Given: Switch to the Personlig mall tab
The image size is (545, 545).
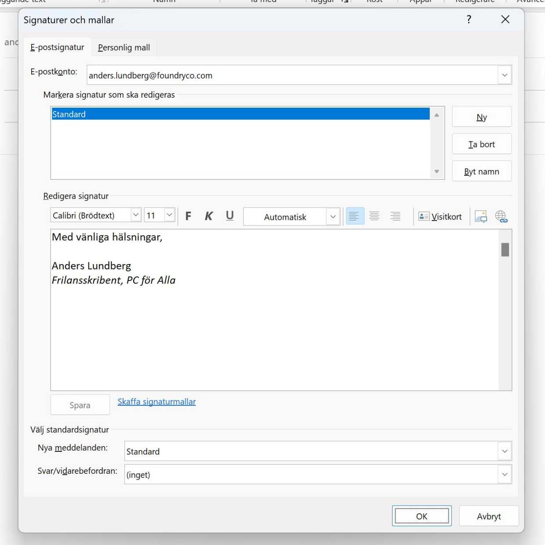Looking at the screenshot, I should (124, 47).
